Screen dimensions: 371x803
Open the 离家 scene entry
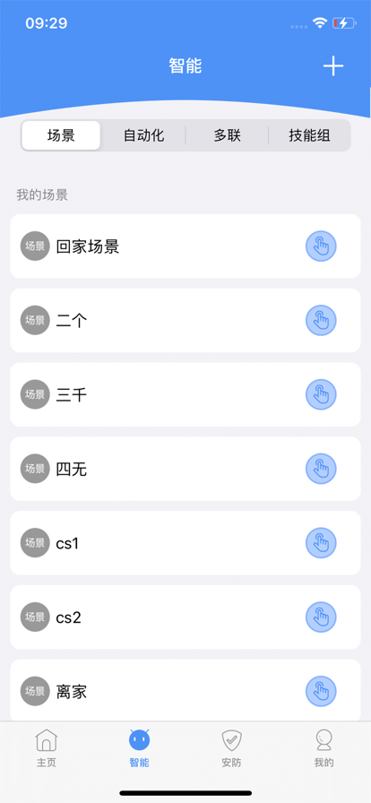click(185, 690)
